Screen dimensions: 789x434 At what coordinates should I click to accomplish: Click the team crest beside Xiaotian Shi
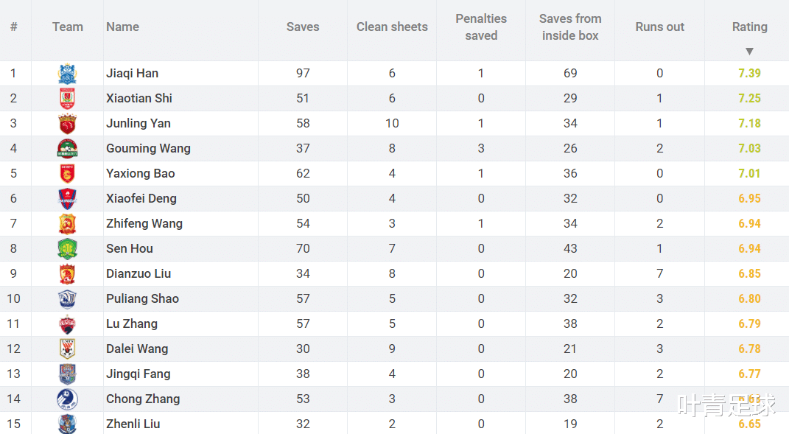tap(68, 99)
